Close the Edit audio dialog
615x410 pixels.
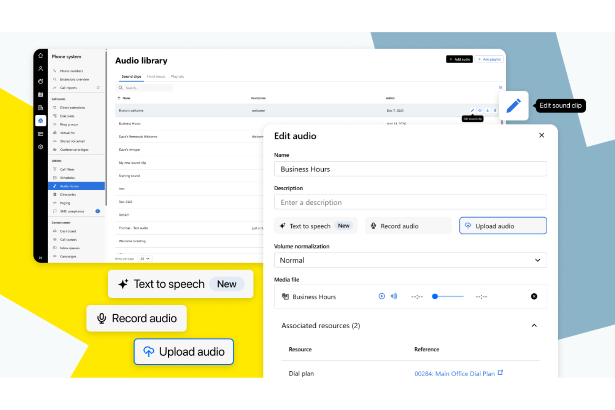pyautogui.click(x=541, y=135)
